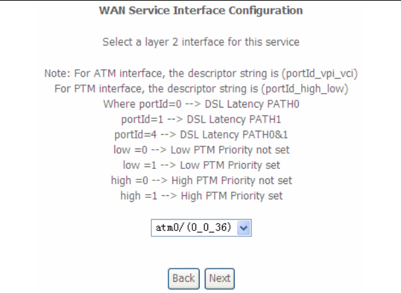Image resolution: width=401 pixels, height=293 pixels.
Task: Open the atm0/(0_0_36) interface combo box
Action: point(201,228)
